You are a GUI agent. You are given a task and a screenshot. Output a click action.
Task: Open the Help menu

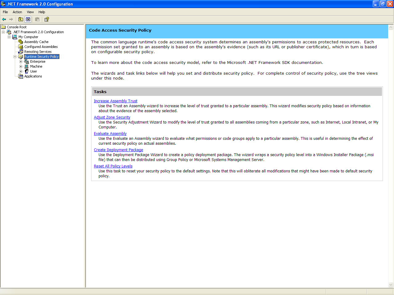tap(42, 12)
